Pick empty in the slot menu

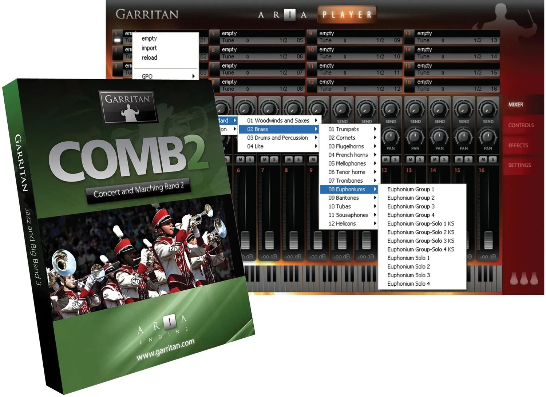[149, 39]
